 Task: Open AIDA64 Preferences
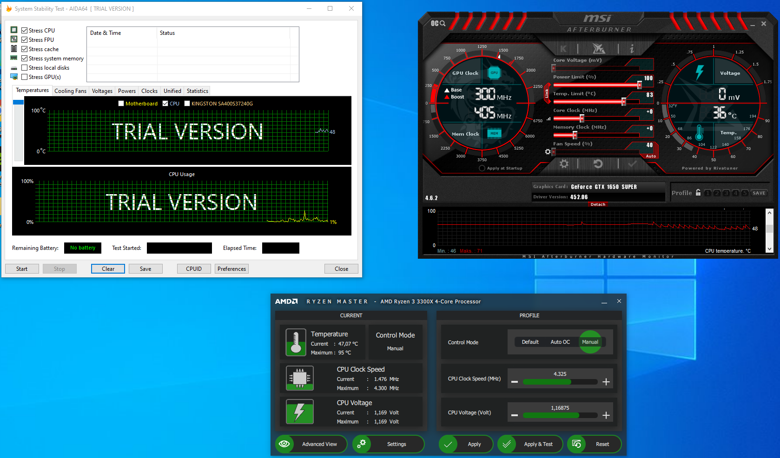(x=231, y=269)
